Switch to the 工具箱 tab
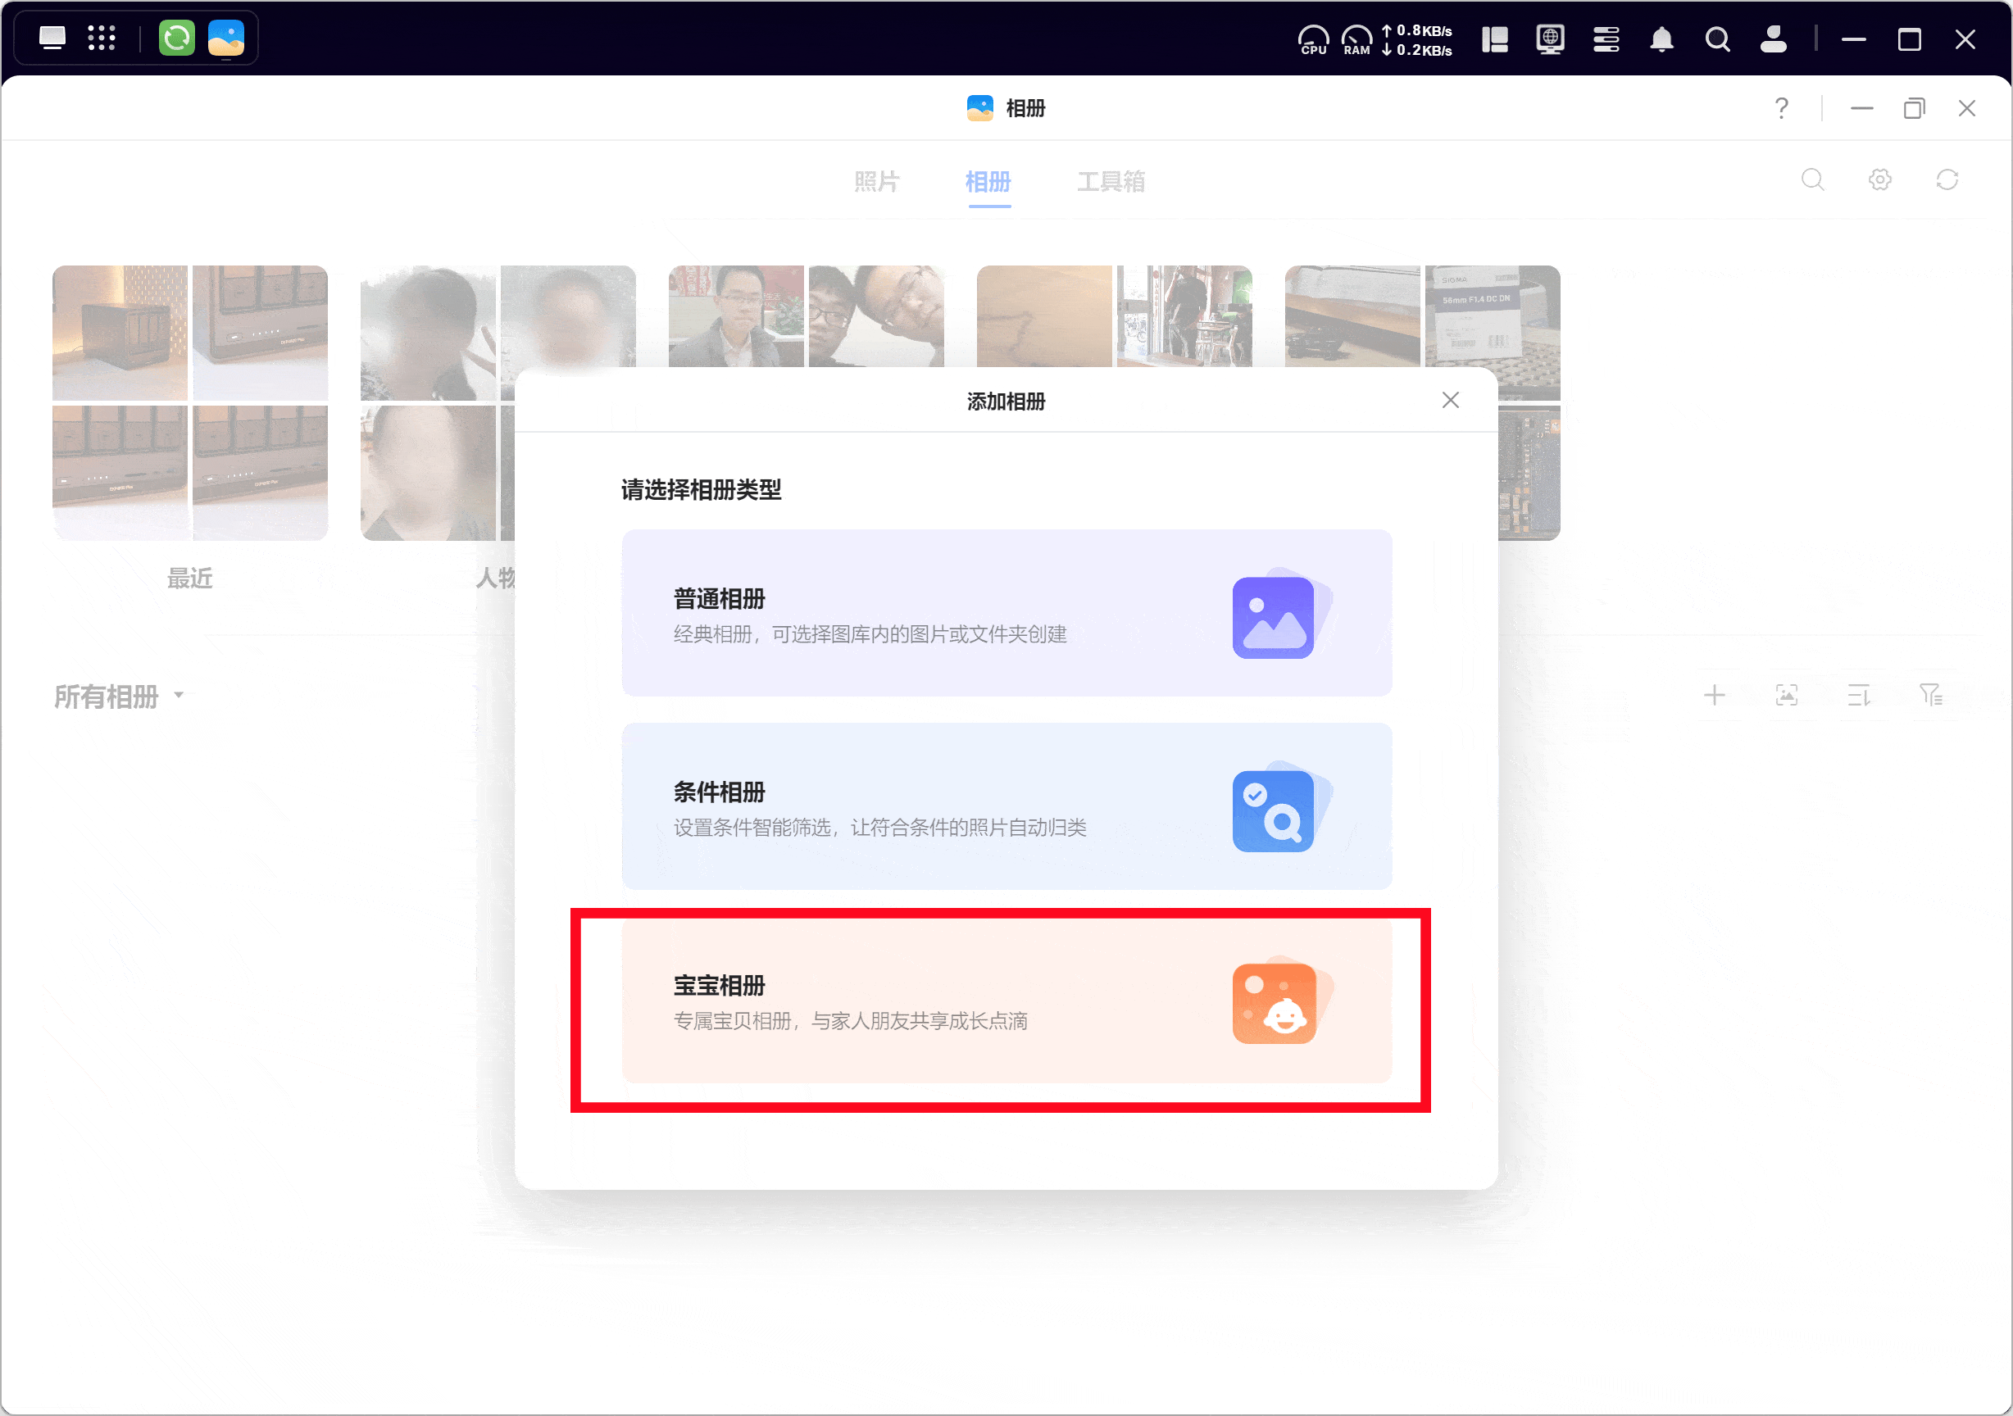Image resolution: width=2013 pixels, height=1416 pixels. (x=1110, y=181)
